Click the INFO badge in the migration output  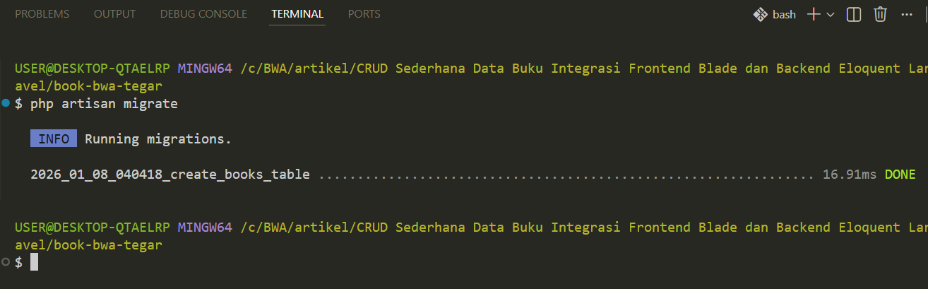[54, 139]
